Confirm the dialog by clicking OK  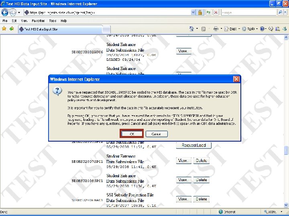132,134
